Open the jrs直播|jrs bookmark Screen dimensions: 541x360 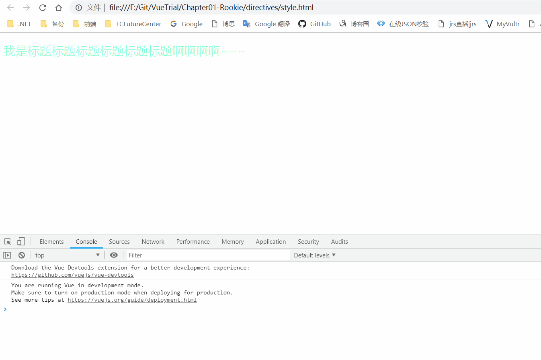click(x=457, y=24)
